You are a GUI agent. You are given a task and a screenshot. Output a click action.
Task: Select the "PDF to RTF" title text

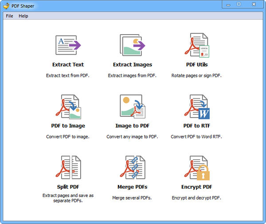[196, 126]
